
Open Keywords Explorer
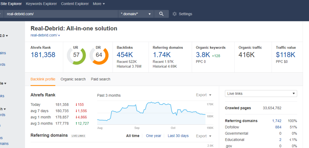pyautogui.click(x=41, y=4)
